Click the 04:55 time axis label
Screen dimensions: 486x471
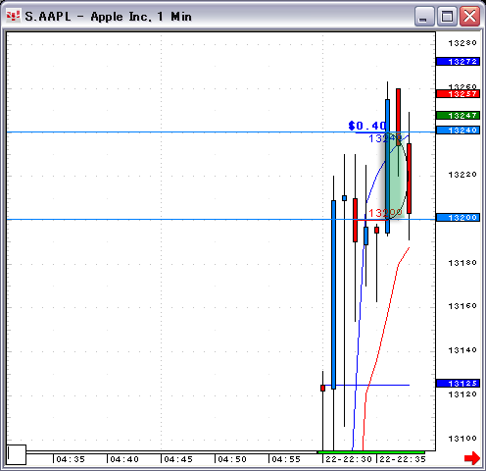coord(286,459)
